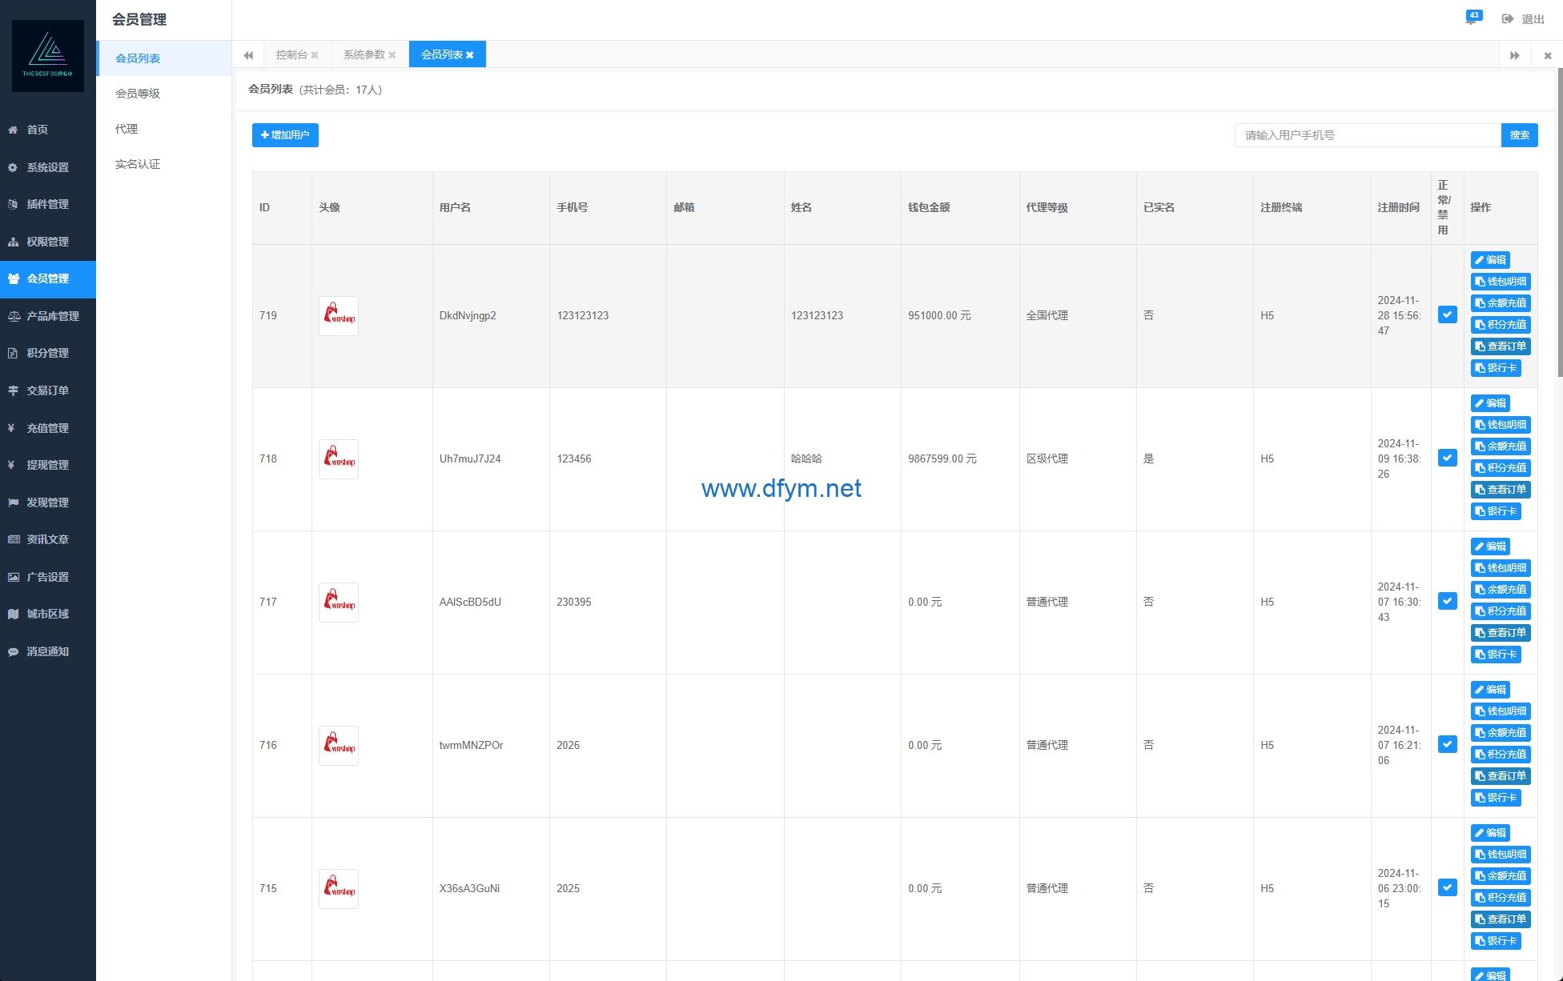This screenshot has height=981, width=1563.
Task: Click avatar thumbnail of user 717
Action: pyautogui.click(x=339, y=603)
